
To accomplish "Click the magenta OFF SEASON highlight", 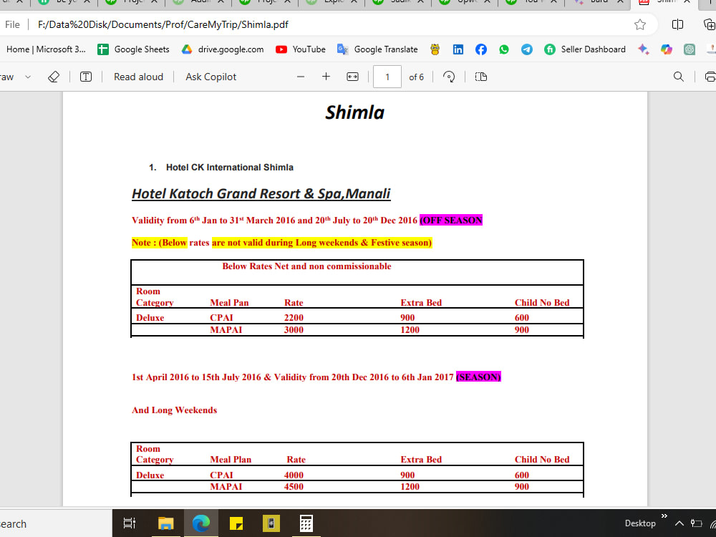I will coord(451,220).
